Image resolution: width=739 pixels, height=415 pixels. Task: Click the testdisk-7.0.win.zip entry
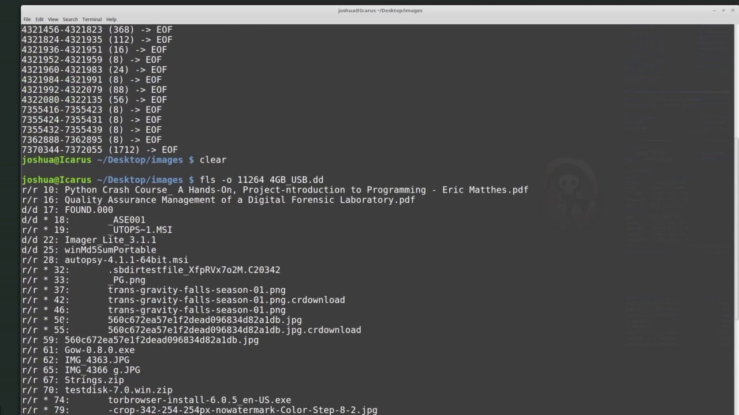point(97,390)
